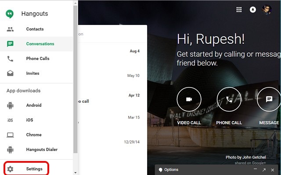Click the invites envelope icon
This screenshot has width=281, height=175.
[10, 73]
